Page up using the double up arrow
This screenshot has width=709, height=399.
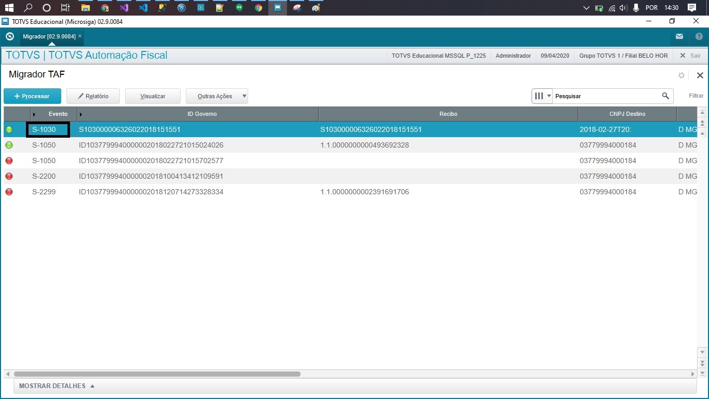coord(702,123)
